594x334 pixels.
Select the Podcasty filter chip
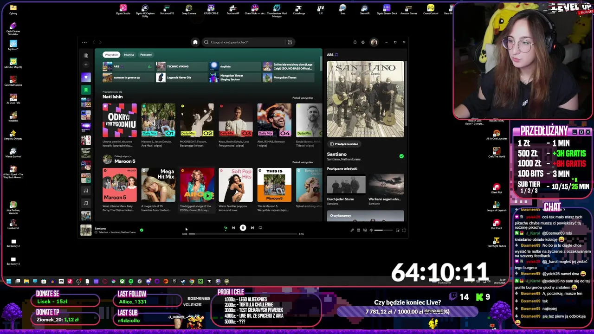click(x=146, y=55)
